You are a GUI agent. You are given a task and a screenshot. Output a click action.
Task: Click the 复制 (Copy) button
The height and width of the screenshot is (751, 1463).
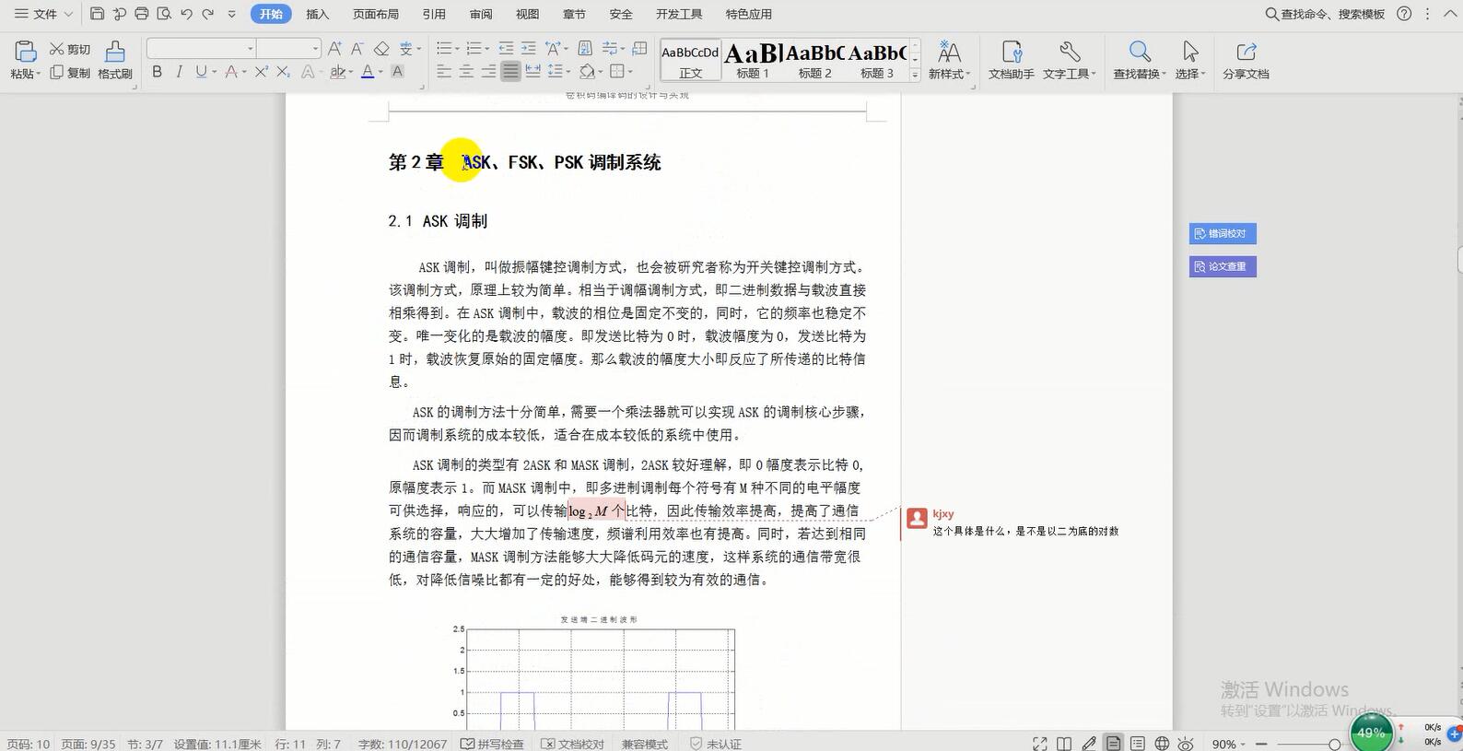coord(71,73)
